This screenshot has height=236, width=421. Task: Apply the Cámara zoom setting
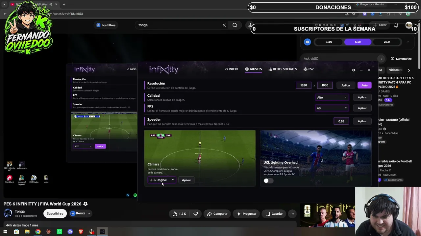(x=186, y=180)
